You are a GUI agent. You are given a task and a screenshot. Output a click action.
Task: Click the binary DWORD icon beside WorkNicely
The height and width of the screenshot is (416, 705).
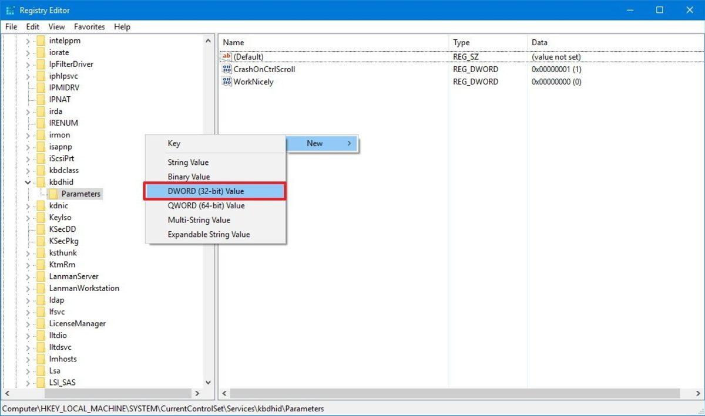pyautogui.click(x=227, y=82)
